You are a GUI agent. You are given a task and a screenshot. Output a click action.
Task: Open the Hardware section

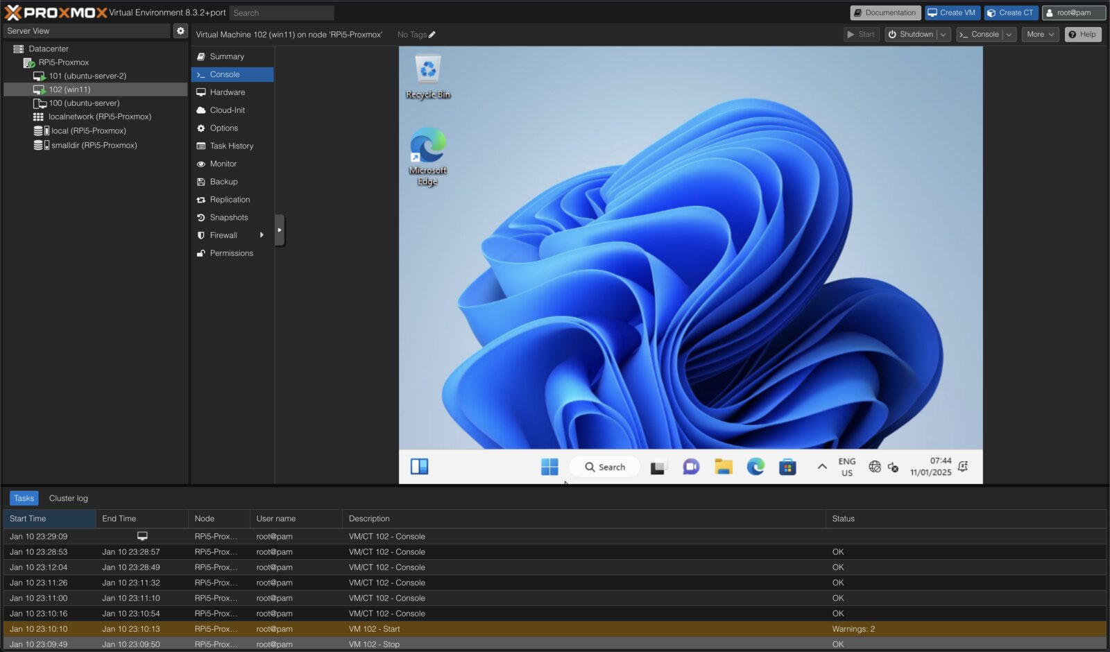(232, 92)
